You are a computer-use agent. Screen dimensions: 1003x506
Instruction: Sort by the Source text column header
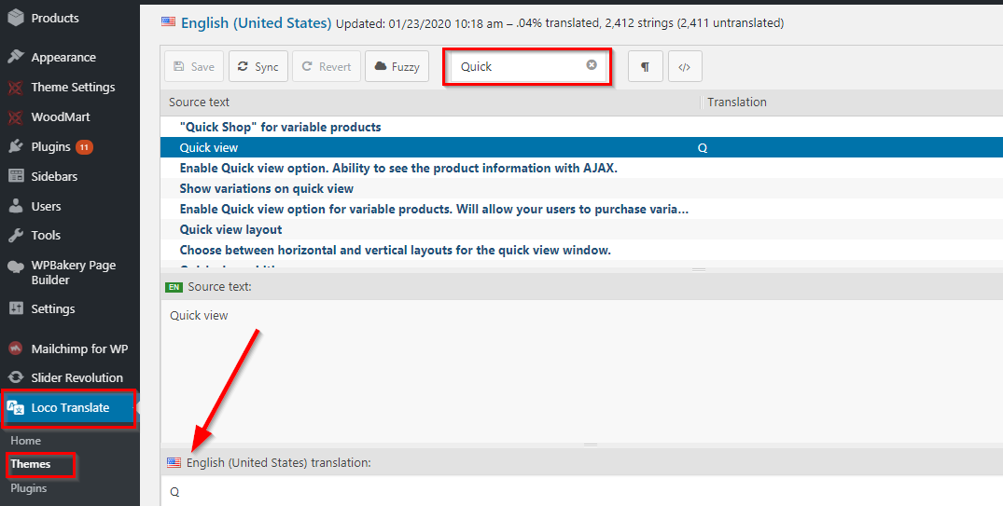(199, 103)
